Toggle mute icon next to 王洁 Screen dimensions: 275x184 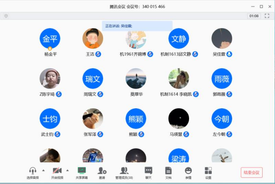tap(98, 54)
